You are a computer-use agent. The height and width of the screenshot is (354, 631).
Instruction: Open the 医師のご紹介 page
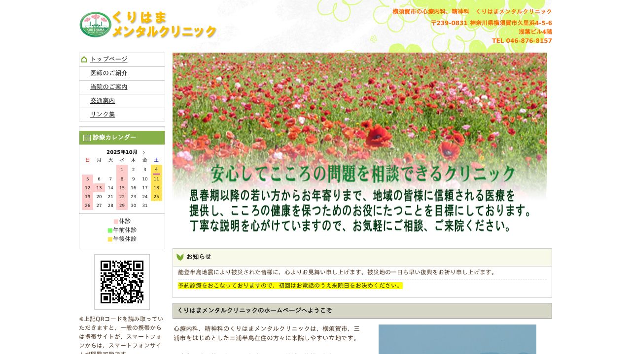pos(108,73)
